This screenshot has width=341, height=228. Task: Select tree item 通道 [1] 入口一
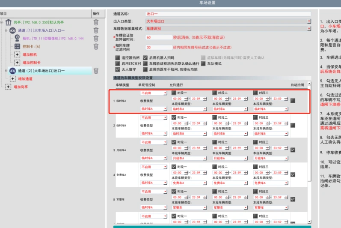coord(42,30)
